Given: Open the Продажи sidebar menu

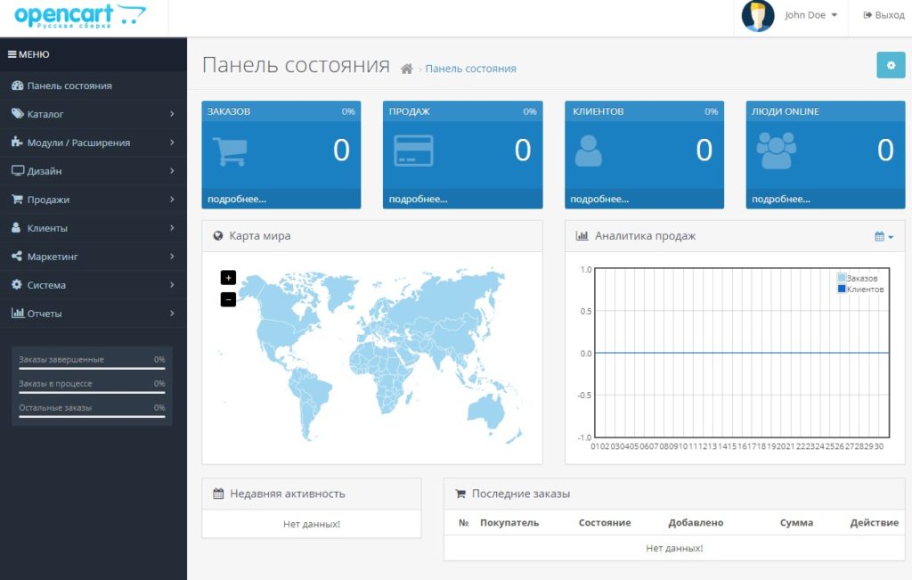Looking at the screenshot, I should pyautogui.click(x=93, y=200).
